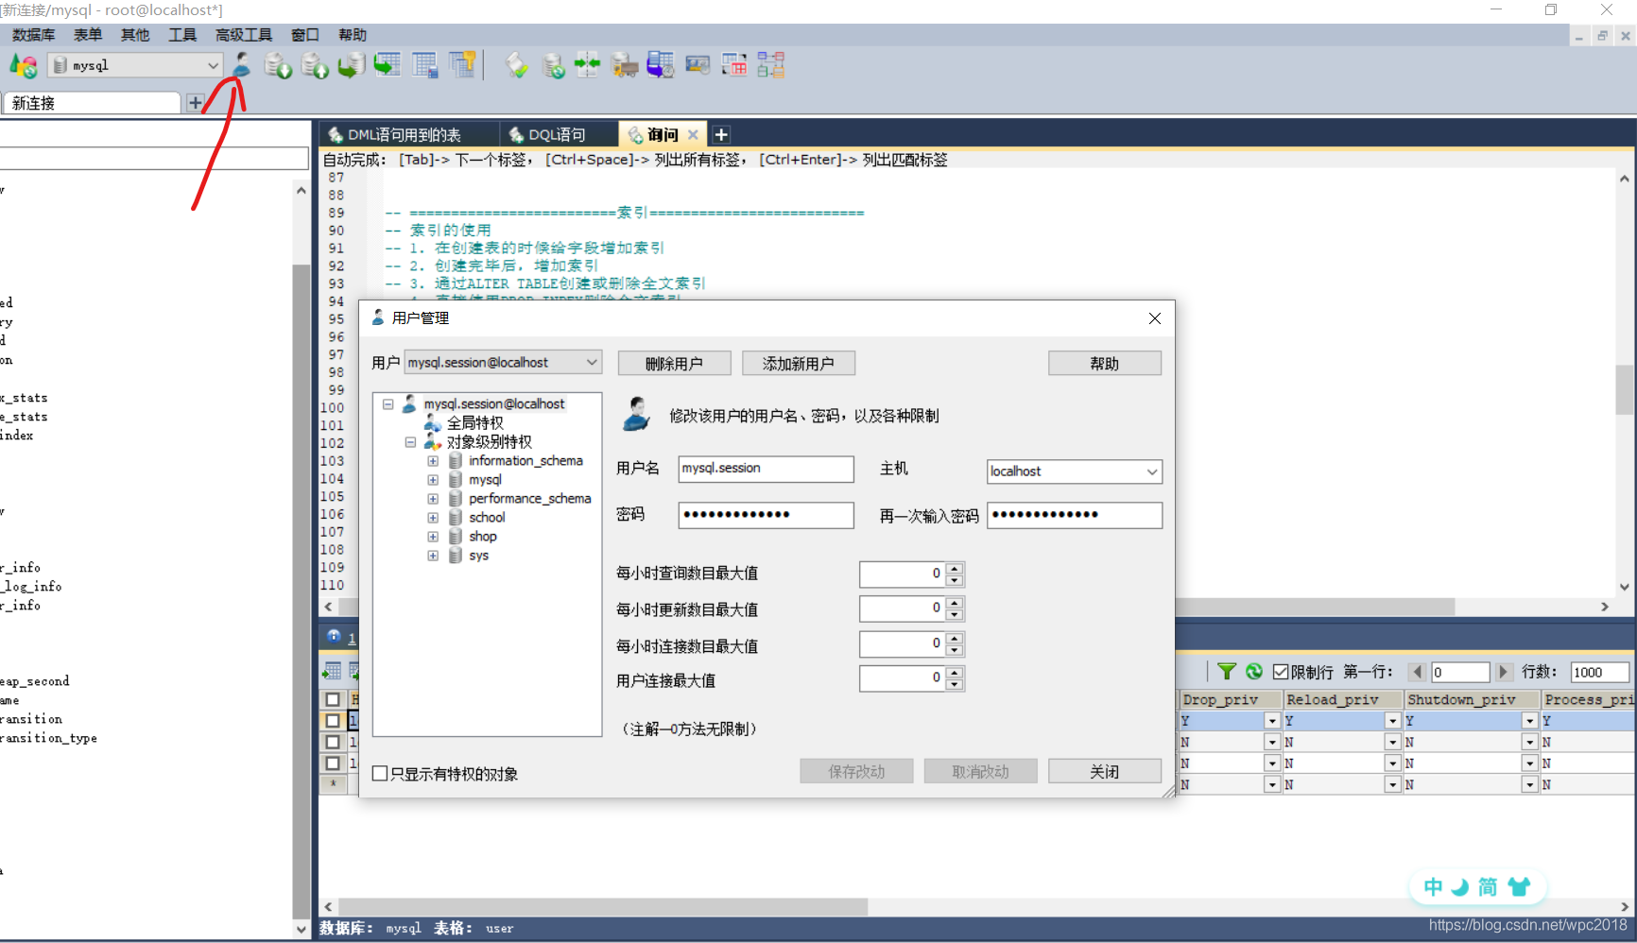Click the data migration truck icon

[x=624, y=65]
